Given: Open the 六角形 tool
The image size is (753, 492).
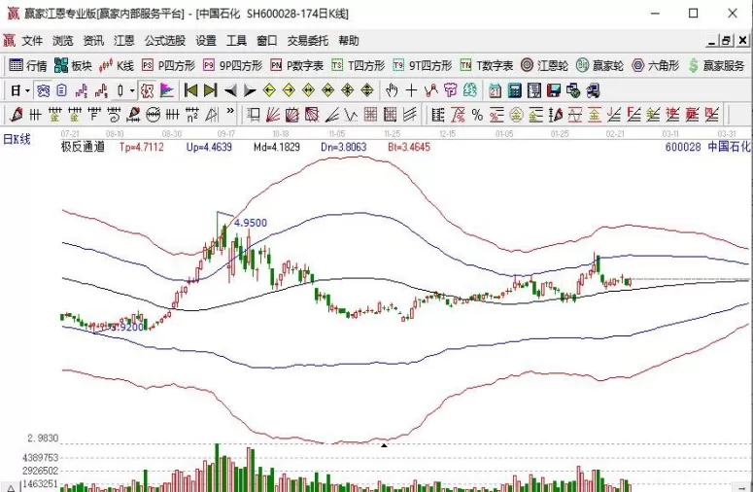Looking at the screenshot, I should [655, 65].
